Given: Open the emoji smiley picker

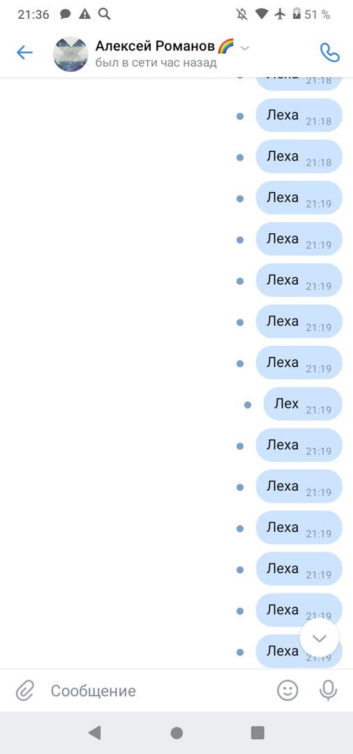Looking at the screenshot, I should (x=287, y=690).
